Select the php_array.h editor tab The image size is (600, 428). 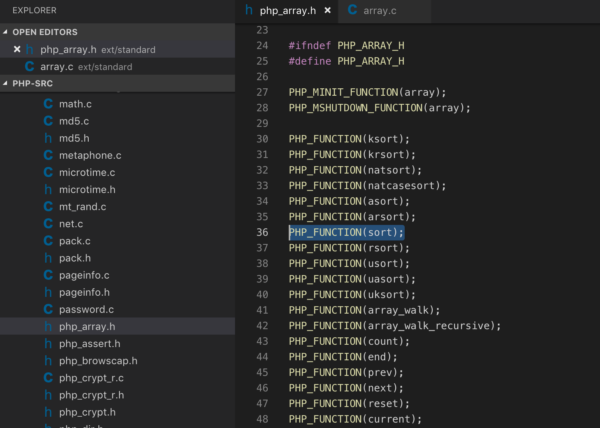[288, 11]
